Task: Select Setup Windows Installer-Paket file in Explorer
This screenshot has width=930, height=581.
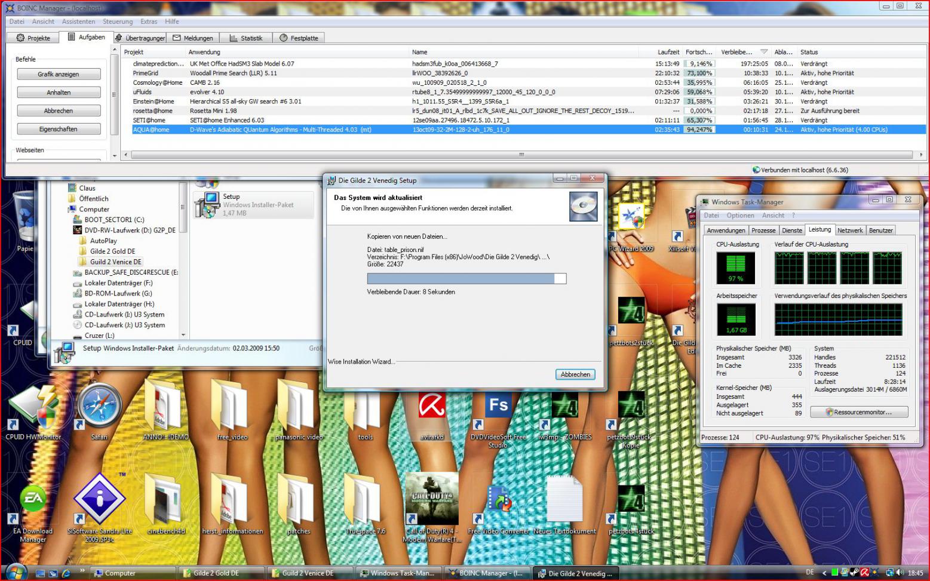Action: [x=253, y=204]
